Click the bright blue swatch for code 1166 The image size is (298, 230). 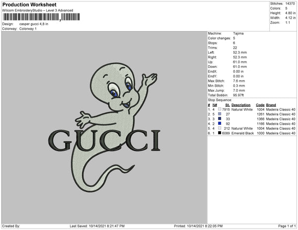[x=220, y=123]
